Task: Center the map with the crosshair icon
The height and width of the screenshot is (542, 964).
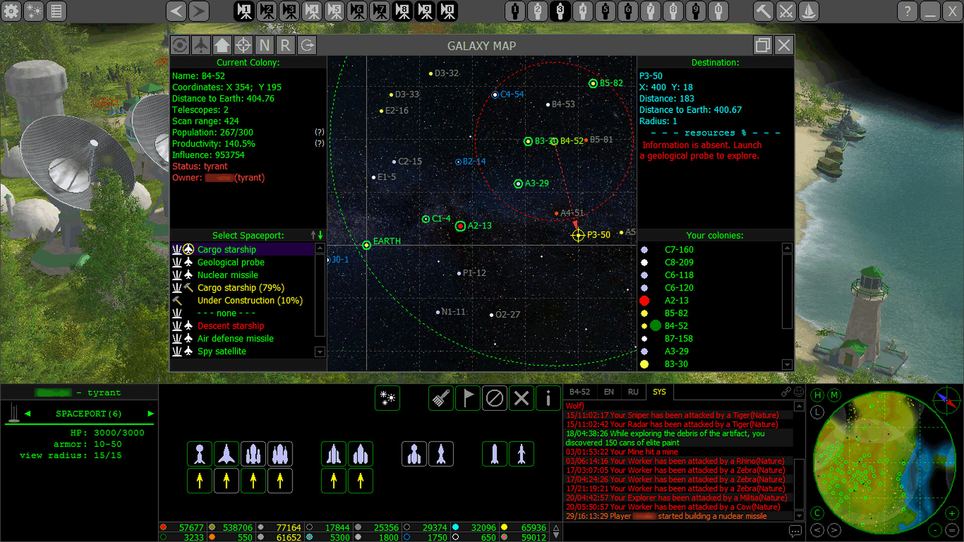Action: pyautogui.click(x=244, y=45)
